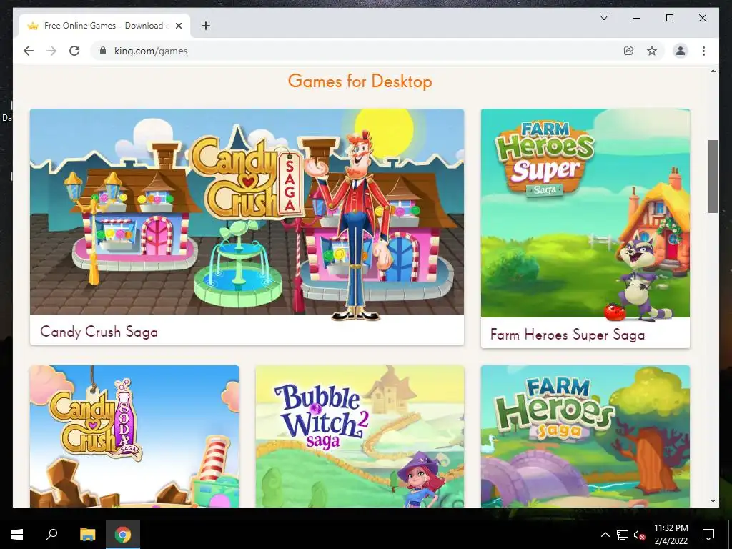Click the Chrome taskbar icon
Image resolution: width=732 pixels, height=549 pixels.
coord(123,535)
